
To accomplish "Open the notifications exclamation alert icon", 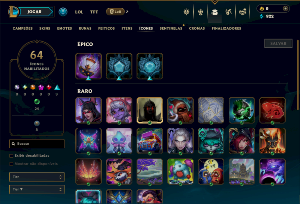I will [x=63, y=12].
